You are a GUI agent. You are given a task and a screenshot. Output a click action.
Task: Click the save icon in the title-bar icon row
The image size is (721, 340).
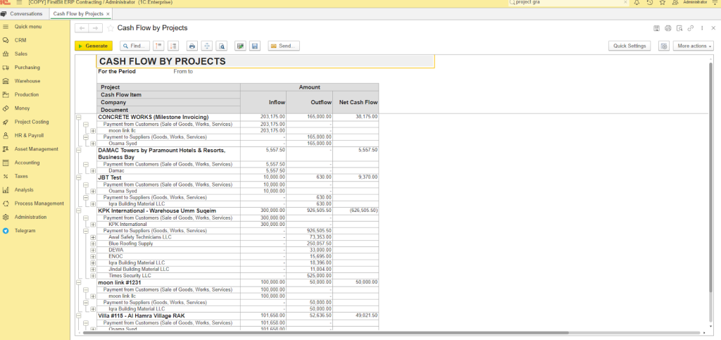point(657,28)
